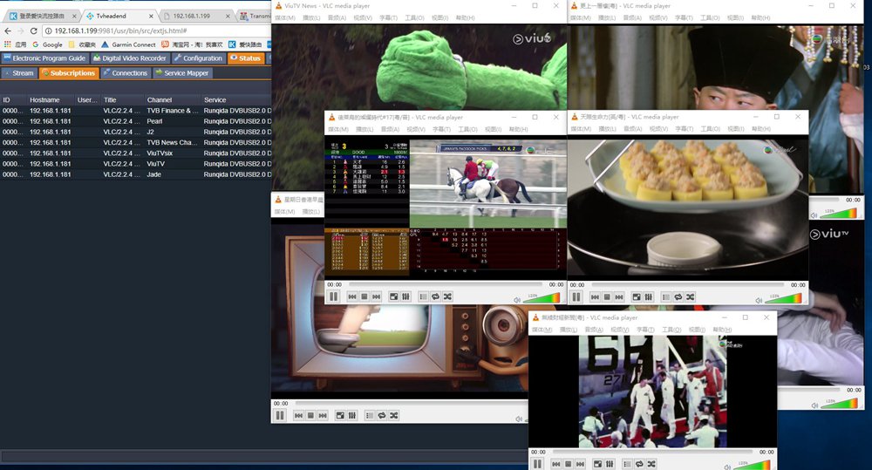Toggle shuffle in cooking show VLC window

pos(690,296)
